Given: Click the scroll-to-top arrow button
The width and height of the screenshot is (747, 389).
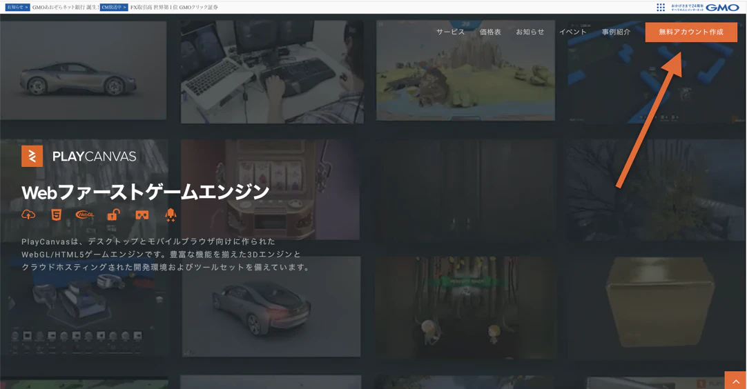Looking at the screenshot, I should [x=735, y=381].
